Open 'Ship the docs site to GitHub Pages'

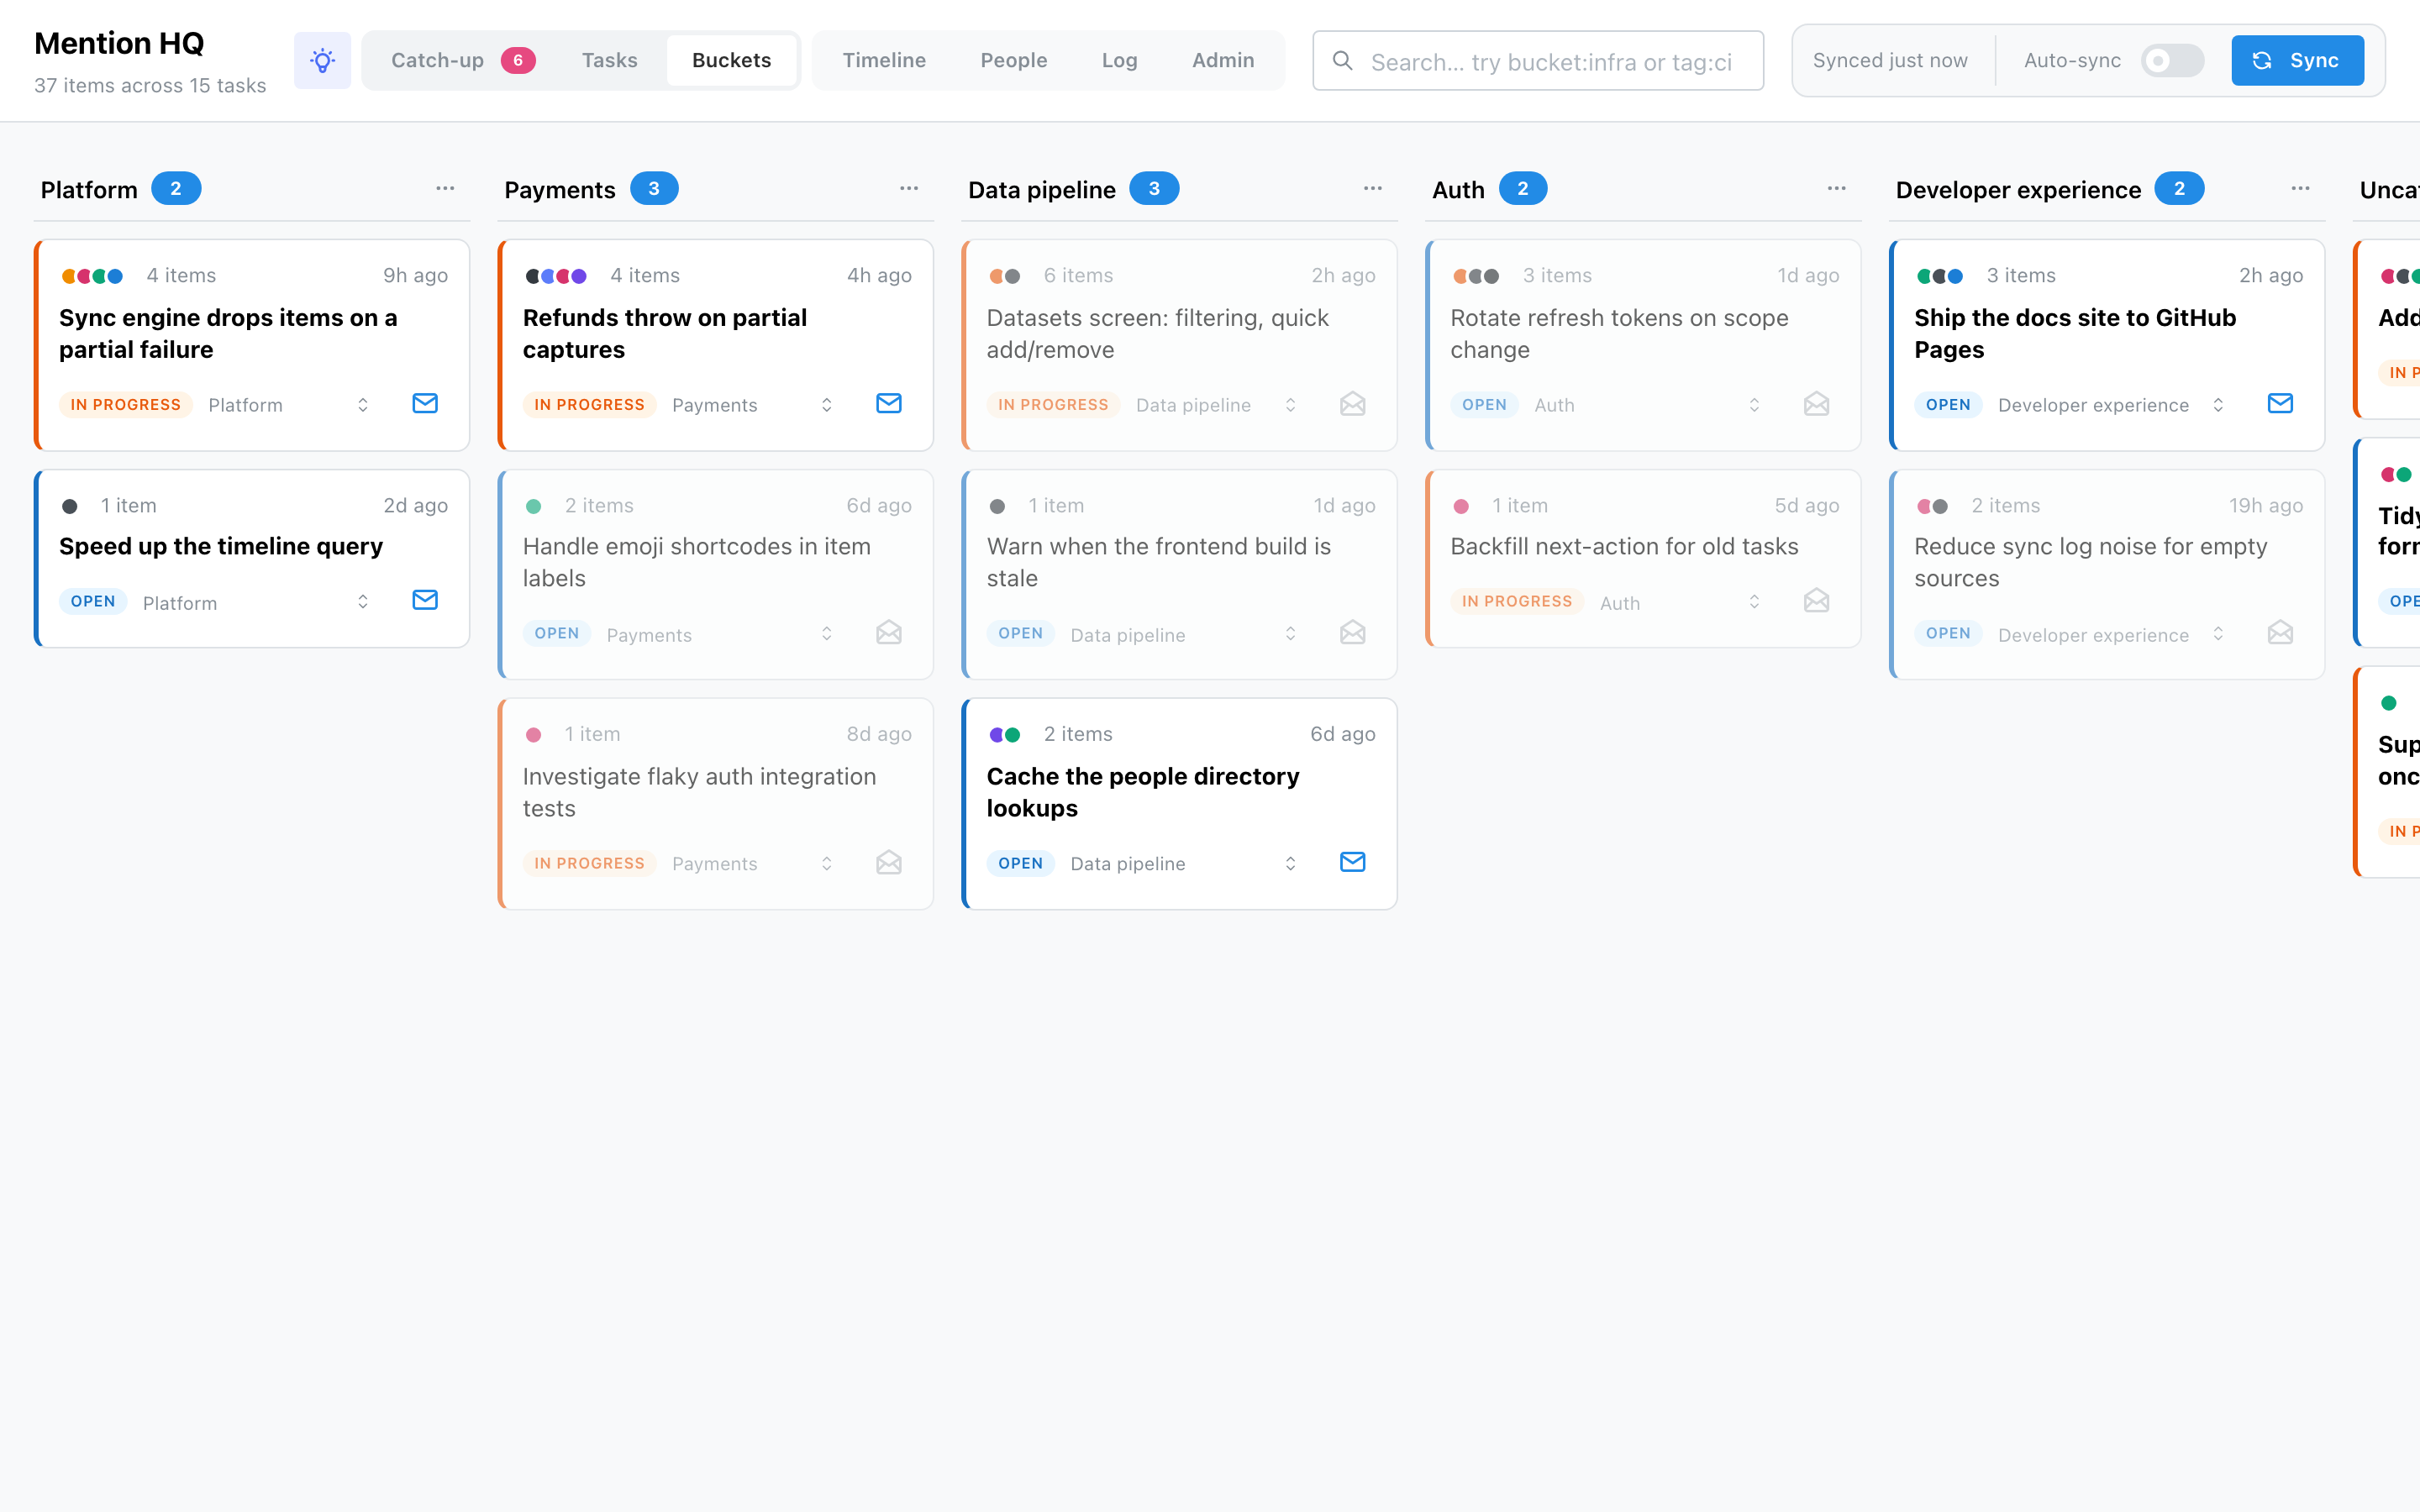2074,333
